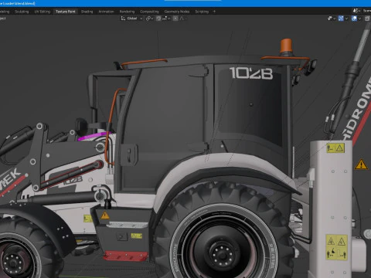Switch to the Geometry Nodes workspace tab
Screen dimensions: 371x278
(177, 12)
